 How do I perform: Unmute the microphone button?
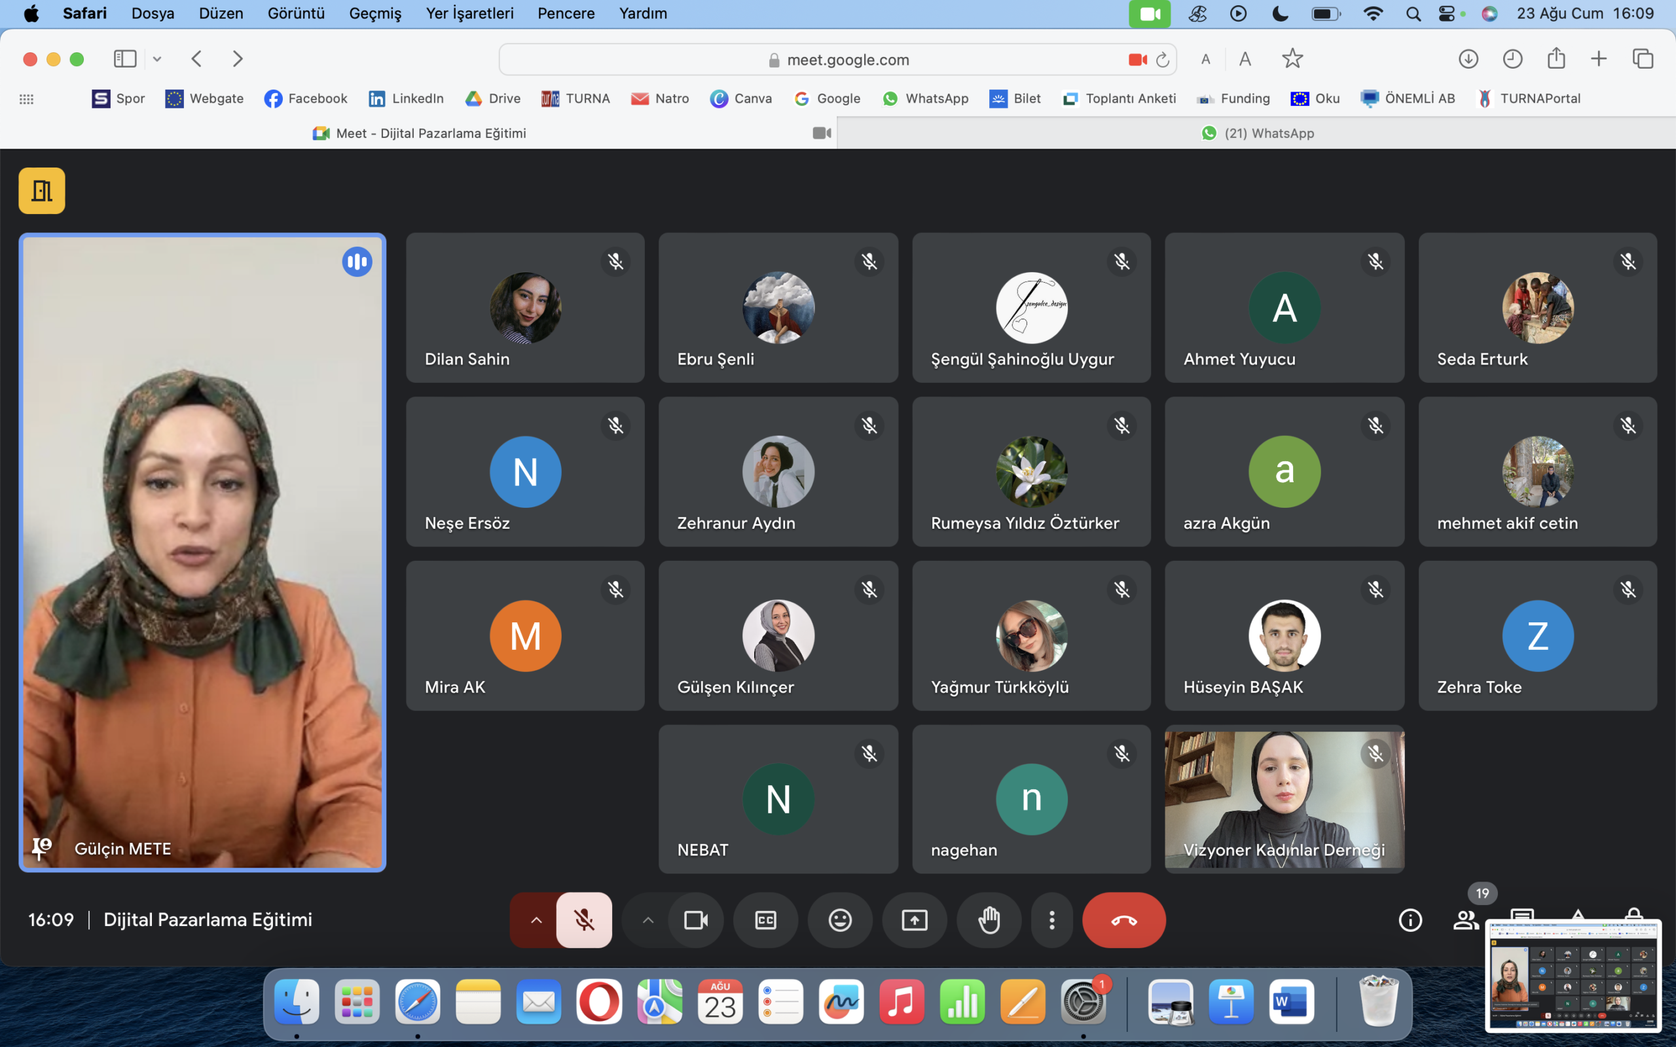584,919
